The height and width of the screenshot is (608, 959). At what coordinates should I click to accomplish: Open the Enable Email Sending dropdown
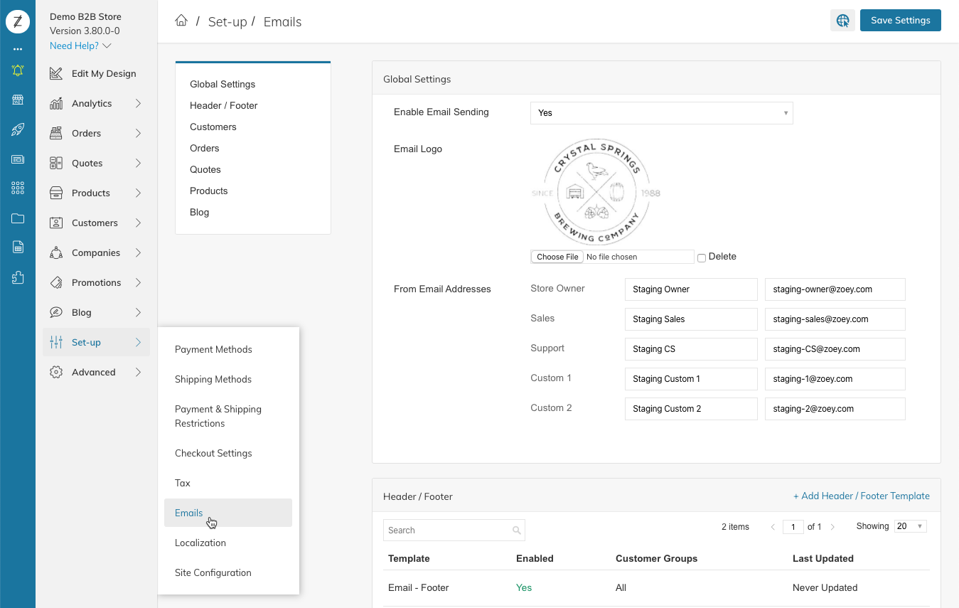click(661, 113)
